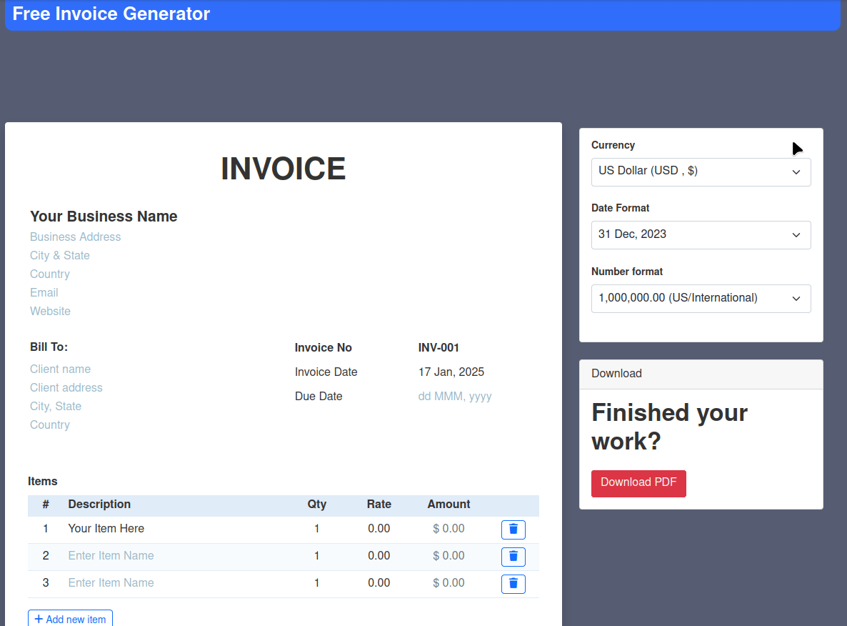Open the Number format dropdown
This screenshot has width=847, height=626.
coord(700,298)
